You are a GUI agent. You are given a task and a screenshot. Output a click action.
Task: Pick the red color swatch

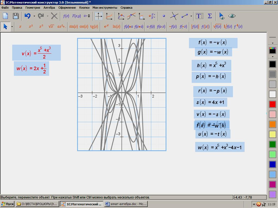pos(273,104)
